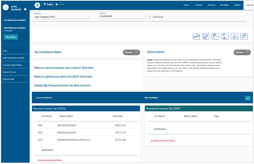Open the 2022 tax period return
This screenshot has width=254, height=164.
point(40,125)
